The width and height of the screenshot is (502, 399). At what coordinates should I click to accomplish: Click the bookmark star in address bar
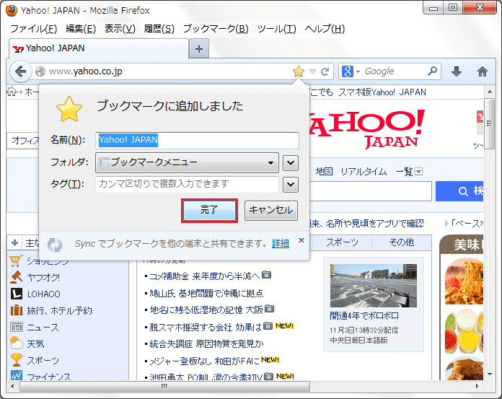tap(299, 71)
